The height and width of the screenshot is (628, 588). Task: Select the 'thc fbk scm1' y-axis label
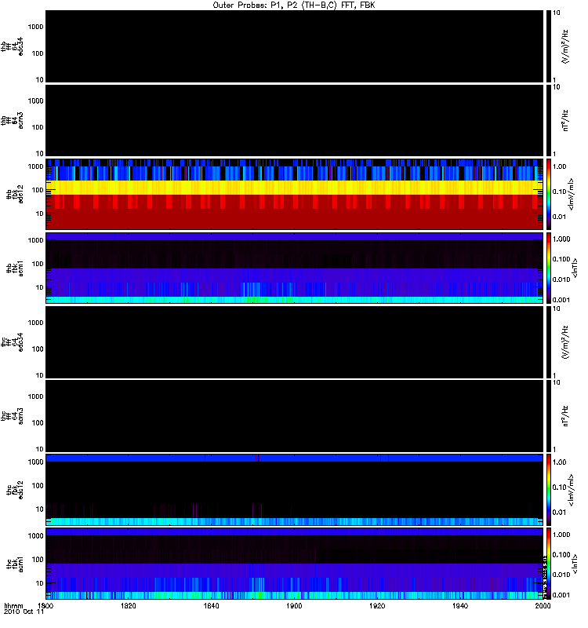pyautogui.click(x=15, y=564)
